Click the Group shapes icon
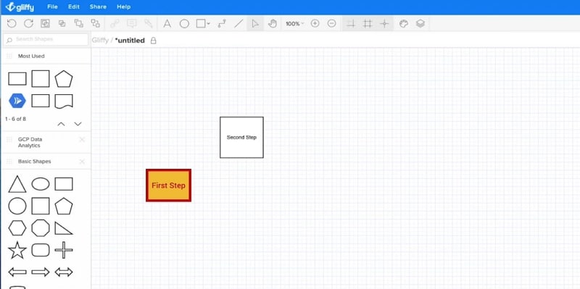The width and height of the screenshot is (580, 289). click(x=79, y=24)
